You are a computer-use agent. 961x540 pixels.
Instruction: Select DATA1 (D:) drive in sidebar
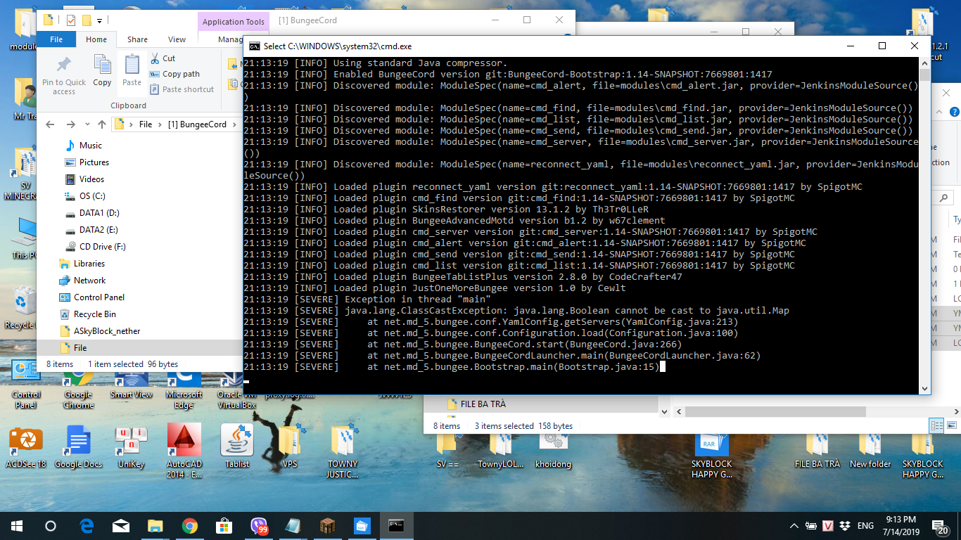point(99,213)
